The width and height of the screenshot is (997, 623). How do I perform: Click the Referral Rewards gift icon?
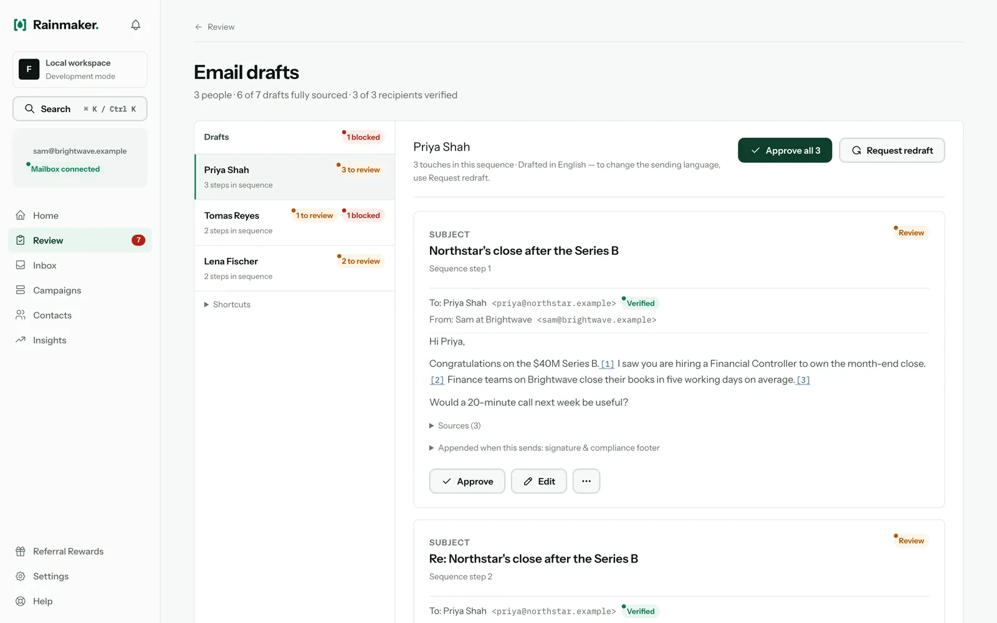(x=21, y=551)
